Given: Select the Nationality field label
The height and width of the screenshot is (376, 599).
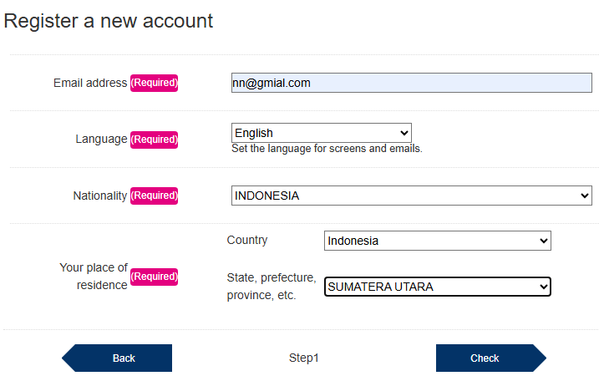Looking at the screenshot, I should point(100,196).
